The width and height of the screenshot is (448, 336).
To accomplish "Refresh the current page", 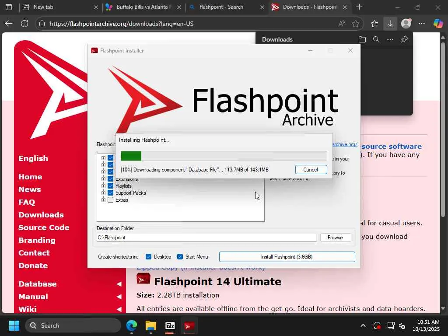I will click(24, 24).
